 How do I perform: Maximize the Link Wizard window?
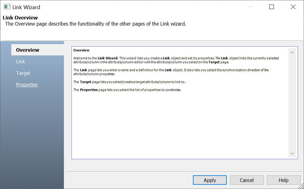point(271,7)
